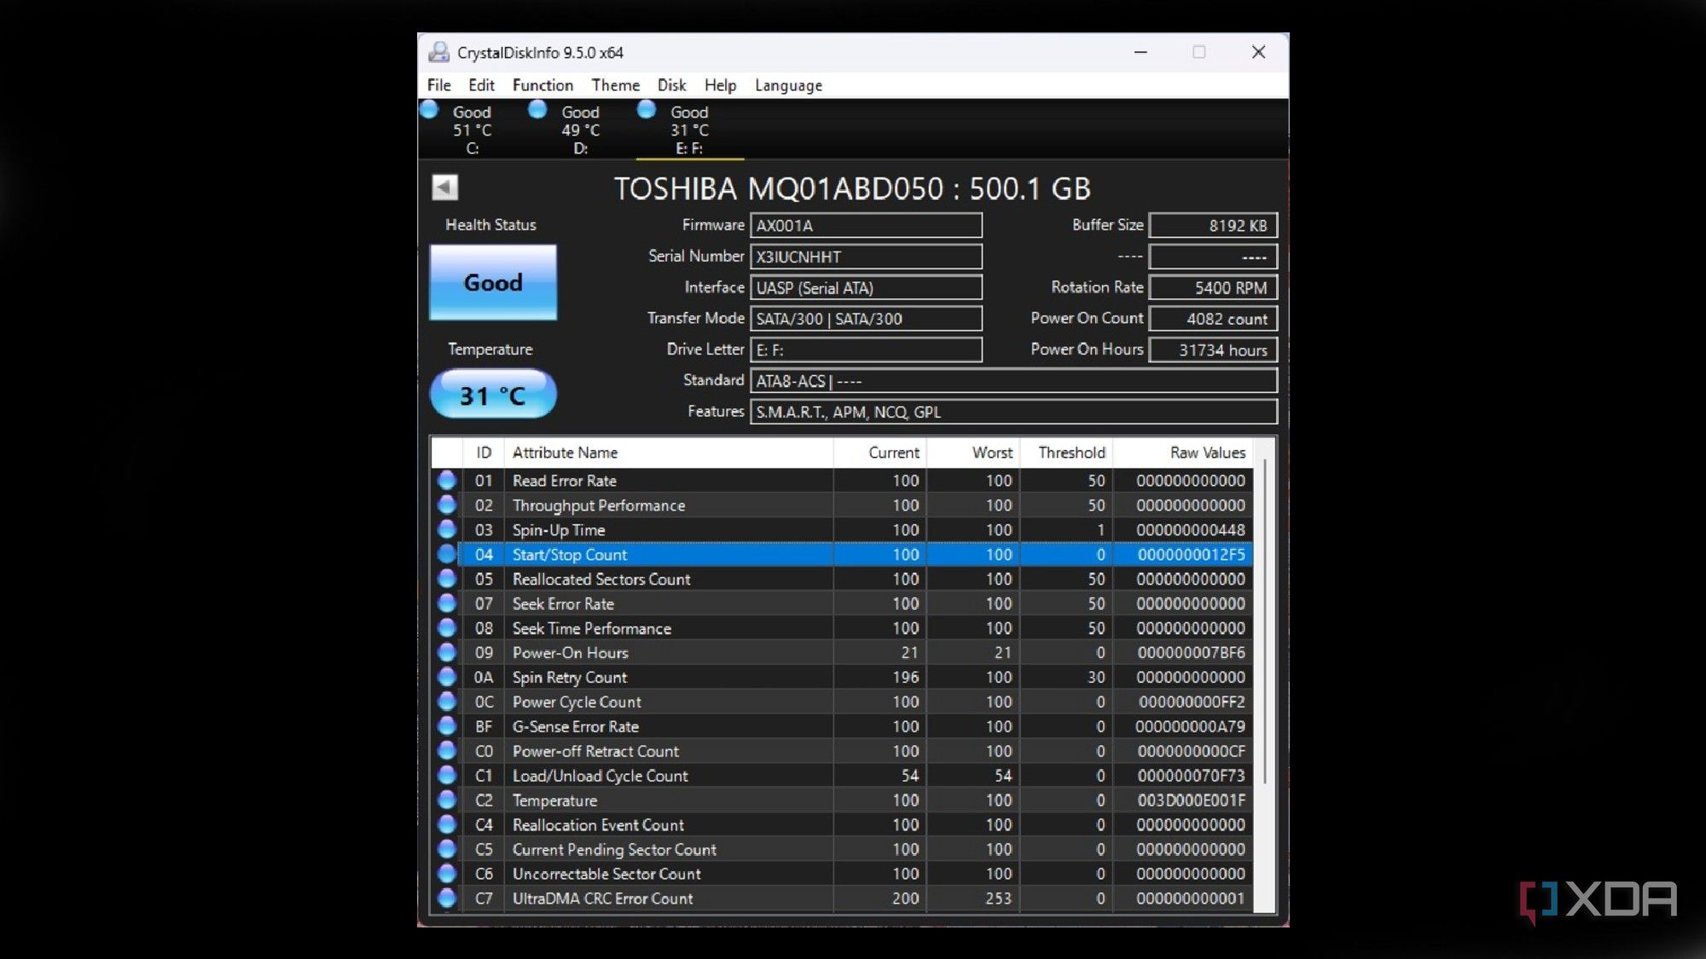The width and height of the screenshot is (1706, 959).
Task: Click the Power On Count value box
Action: coord(1213,318)
